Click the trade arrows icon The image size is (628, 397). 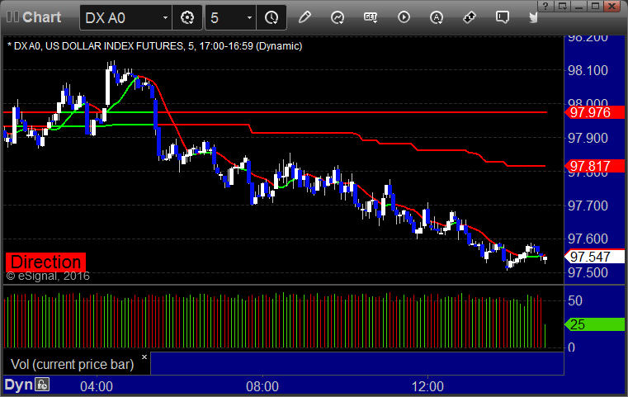[x=470, y=17]
